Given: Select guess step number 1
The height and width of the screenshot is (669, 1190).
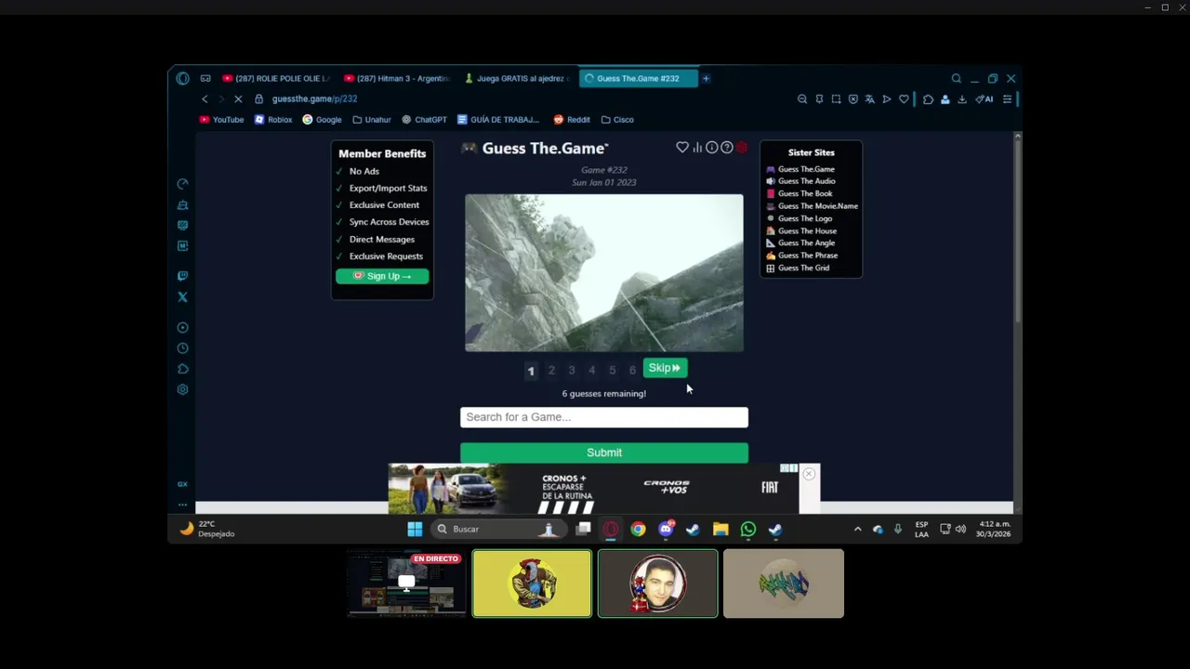Looking at the screenshot, I should click(531, 370).
